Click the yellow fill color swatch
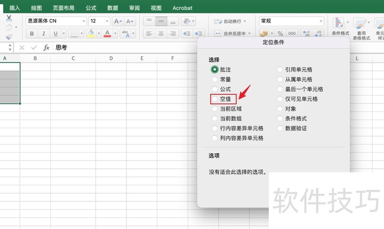This screenshot has width=384, height=229. [91, 33]
